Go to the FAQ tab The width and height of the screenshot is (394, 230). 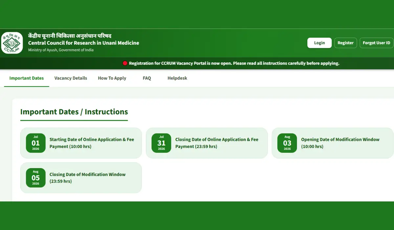[x=147, y=78]
